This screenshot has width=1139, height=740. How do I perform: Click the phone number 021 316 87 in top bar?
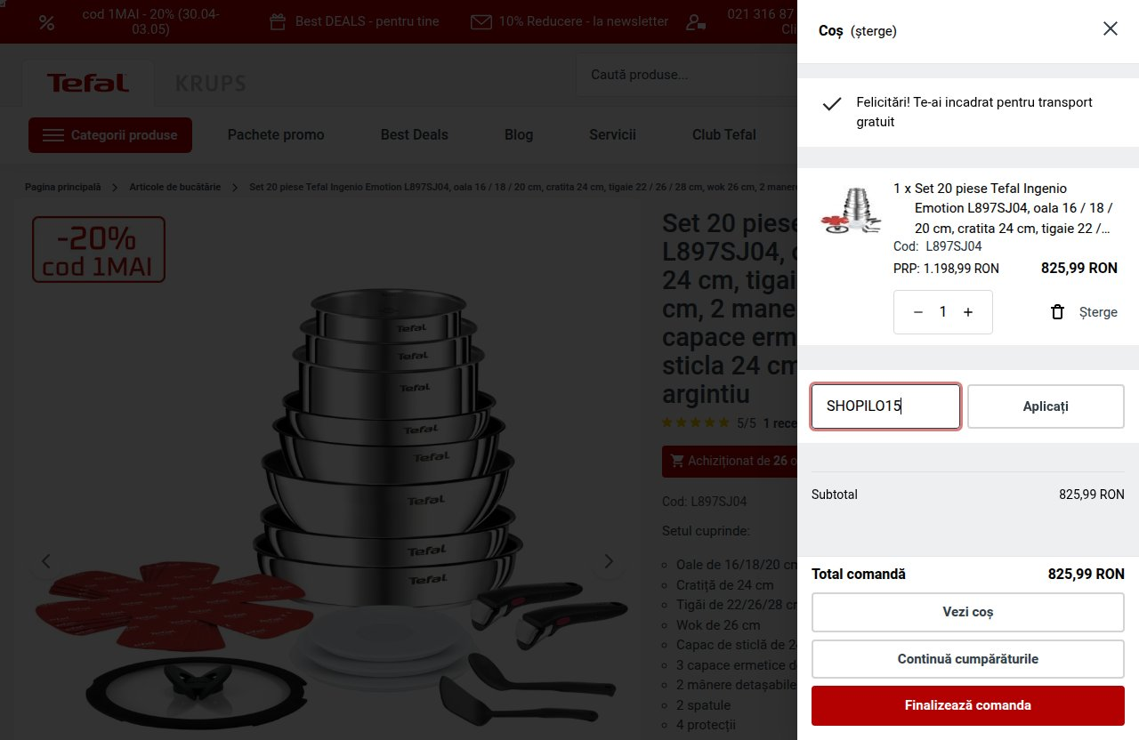(x=761, y=13)
